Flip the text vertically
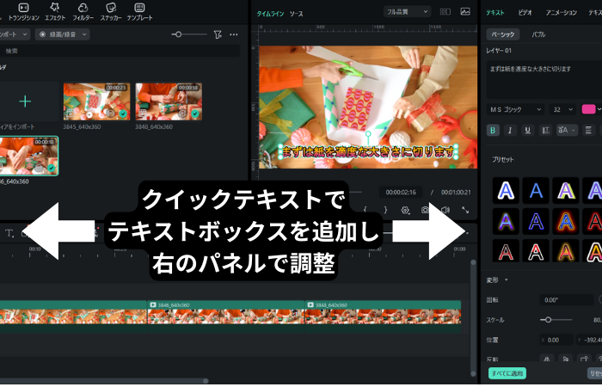The height and width of the screenshot is (387, 602). pyautogui.click(x=565, y=359)
